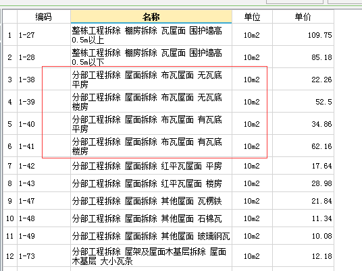Select code cell 1-39
Image resolution: width=362 pixels, height=271 pixels.
[44, 101]
